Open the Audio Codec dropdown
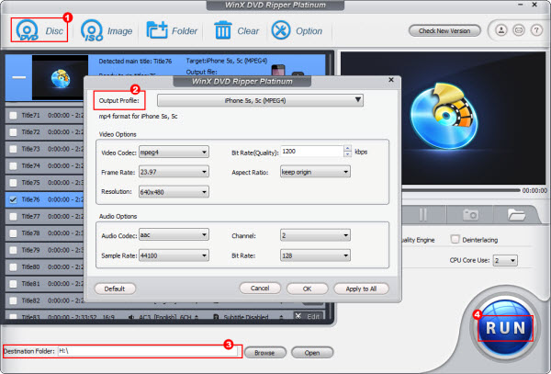551x374 pixels. tap(174, 235)
